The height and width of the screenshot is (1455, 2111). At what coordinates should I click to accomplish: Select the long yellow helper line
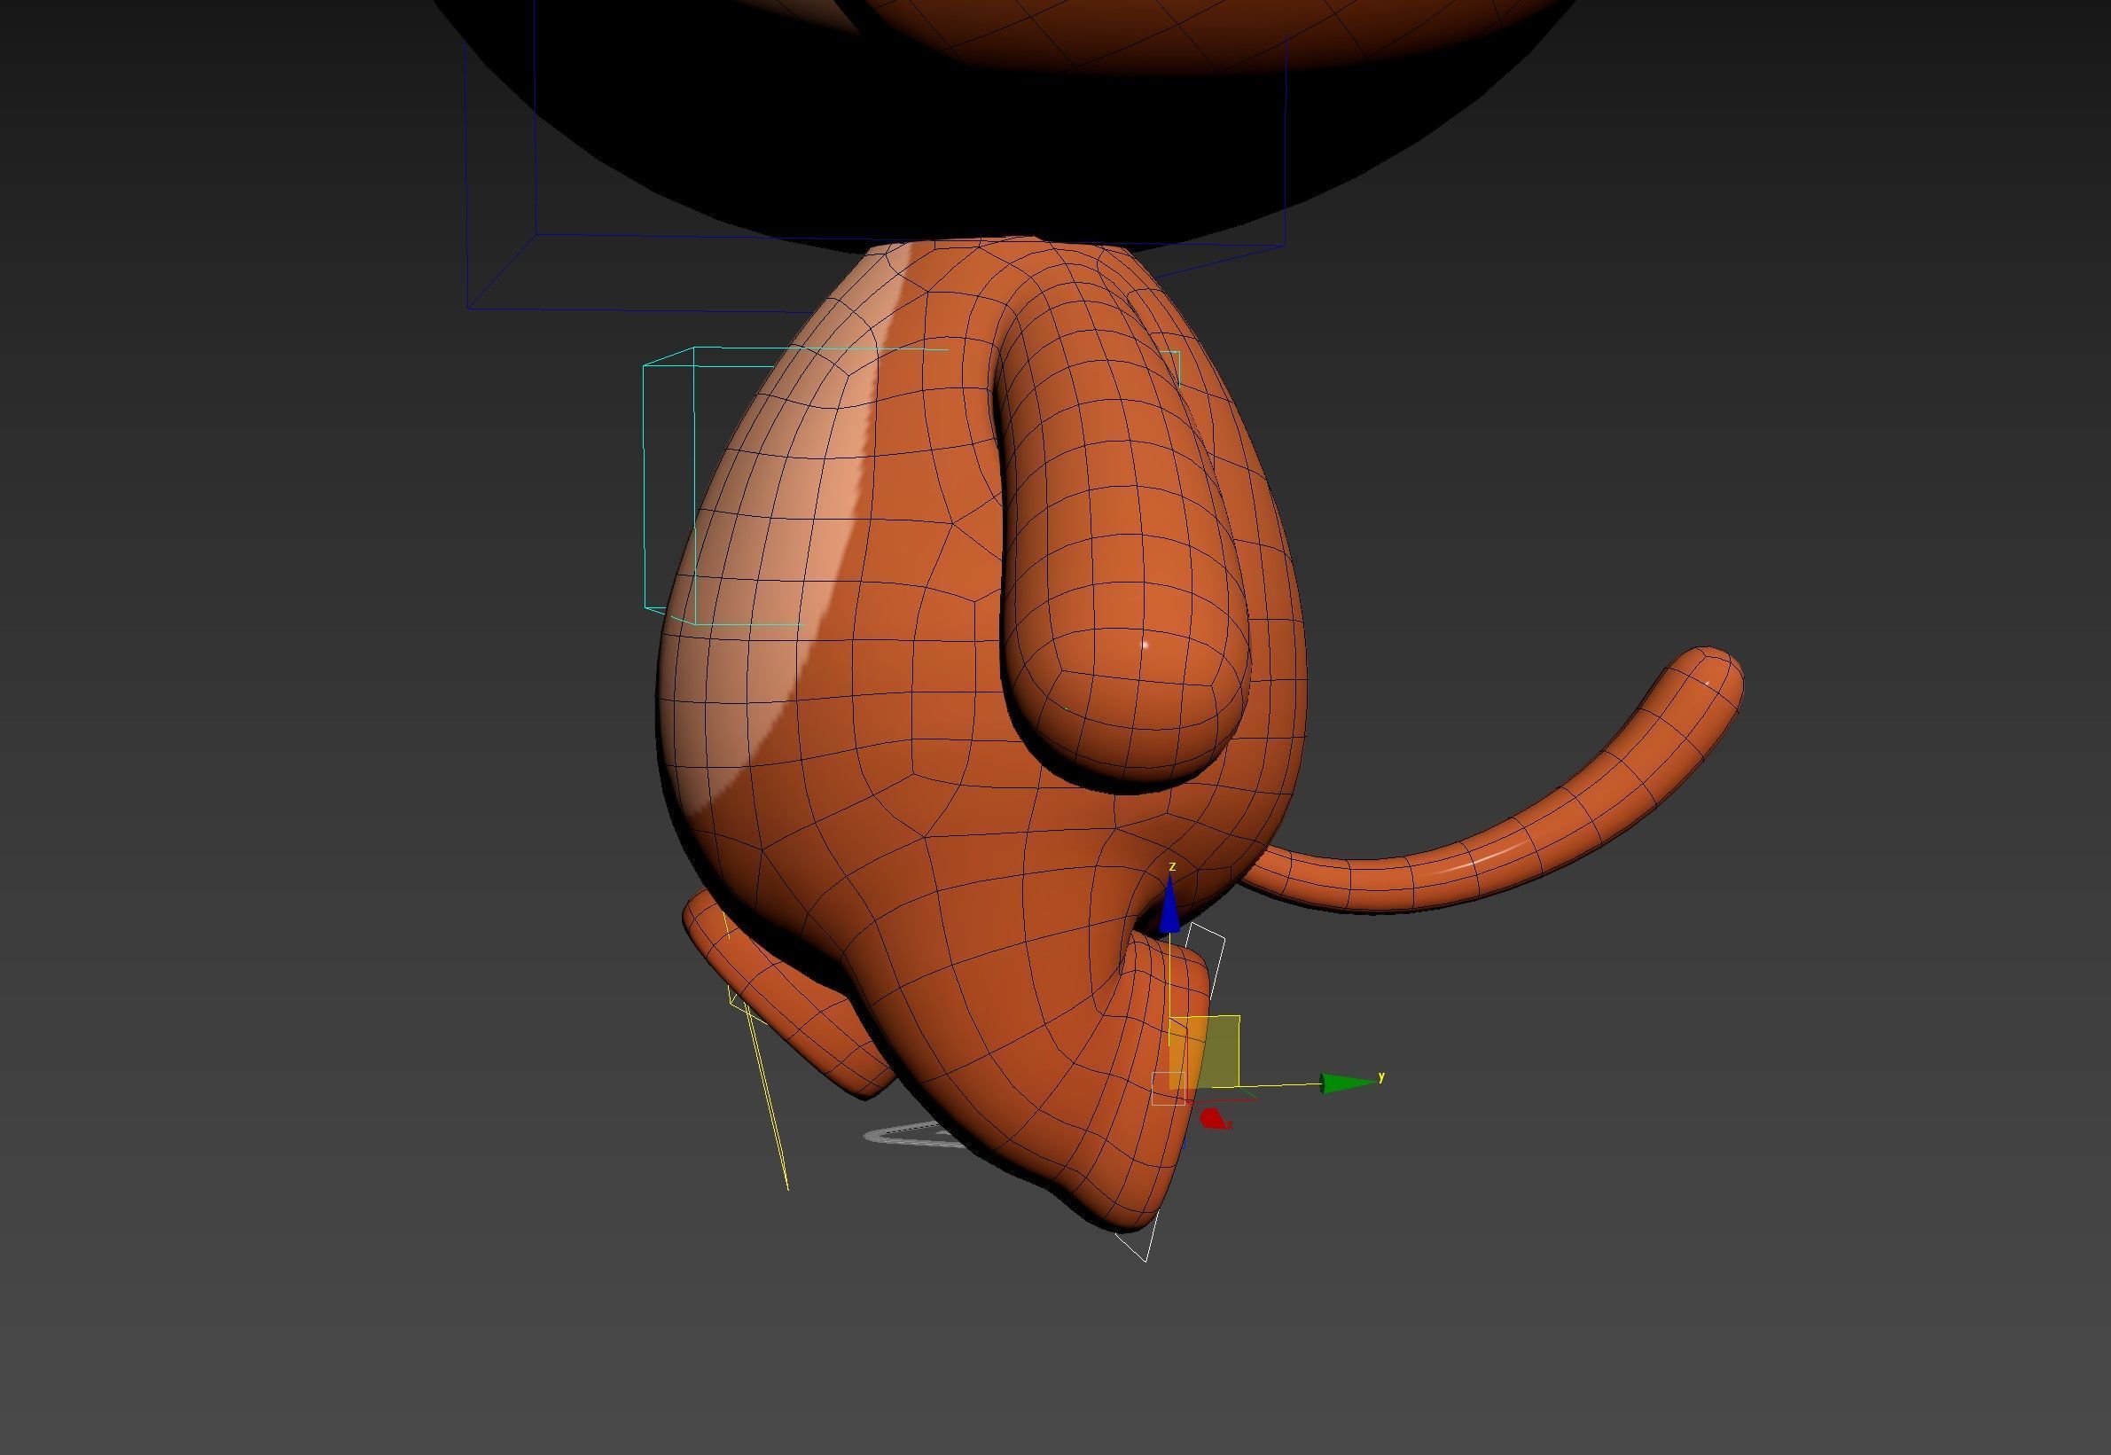(769, 1103)
